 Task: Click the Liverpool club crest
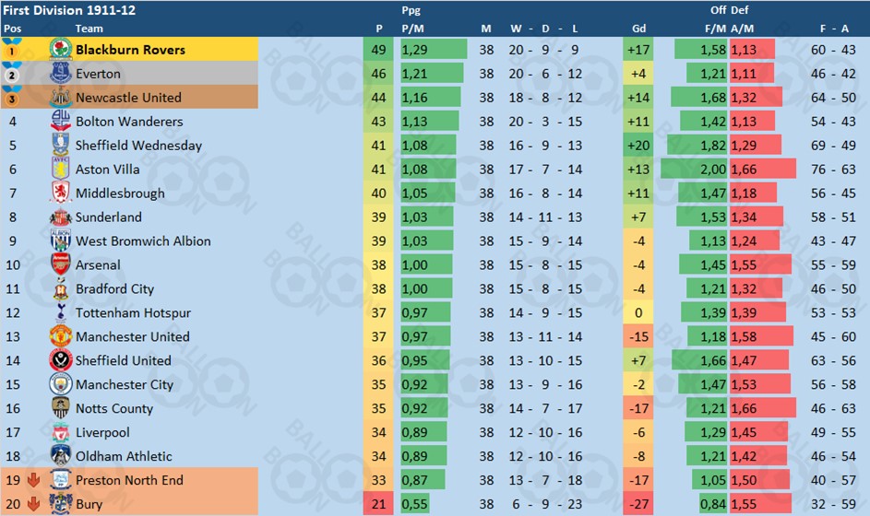[61, 432]
